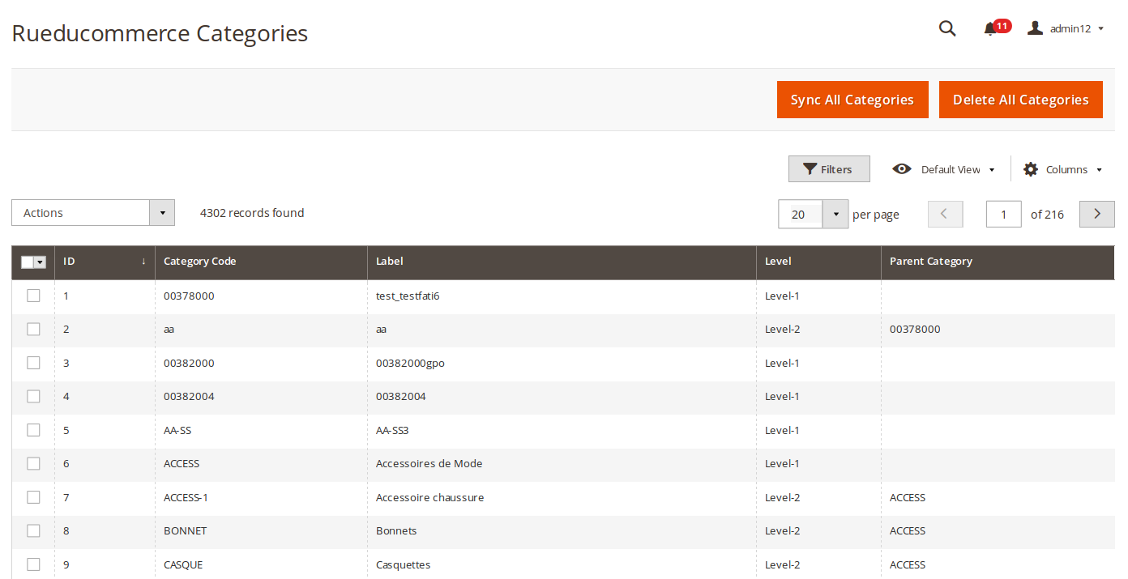1128x579 pixels.
Task: Click parent category 00378000 in row aa
Action: (915, 330)
